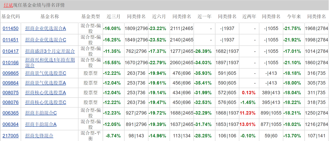Open 招商丰韵混合C fund page
Image resolution: width=329 pixels, height=141 pixels.
click(41, 113)
